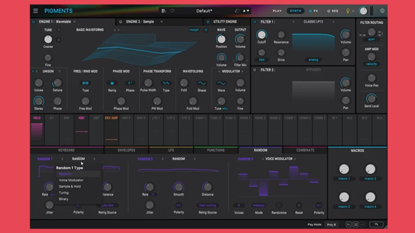Click the reassign Mode button
Screen dimensions: 415x233
(x=259, y=205)
